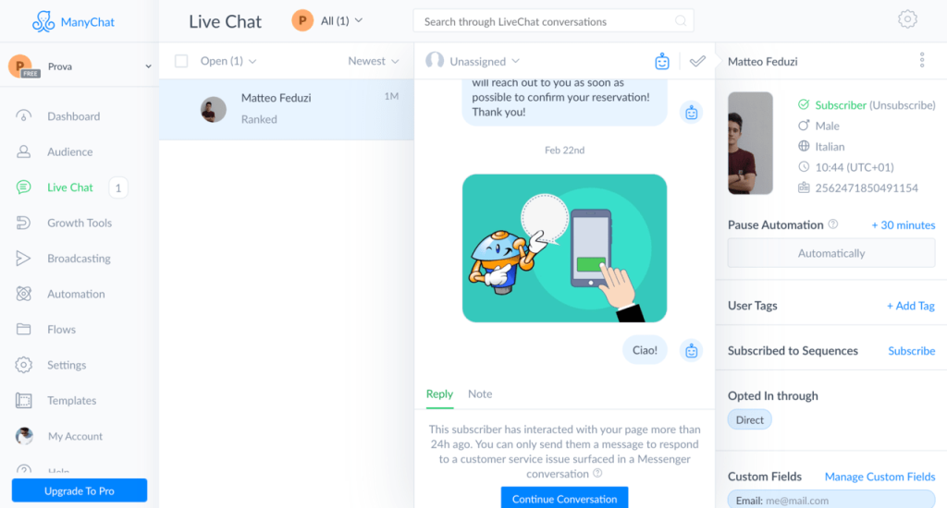This screenshot has width=947, height=508.
Task: Expand the Unassigned assignee dropdown
Action: [x=473, y=61]
